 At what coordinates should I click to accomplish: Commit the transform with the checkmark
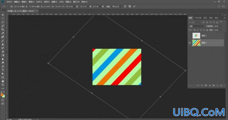point(134,6)
